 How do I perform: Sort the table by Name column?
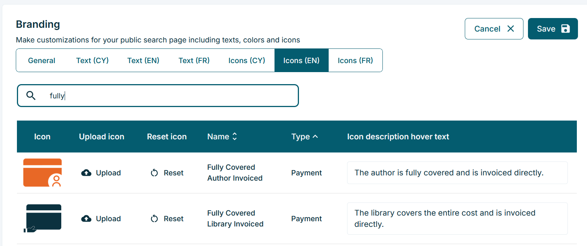(222, 137)
